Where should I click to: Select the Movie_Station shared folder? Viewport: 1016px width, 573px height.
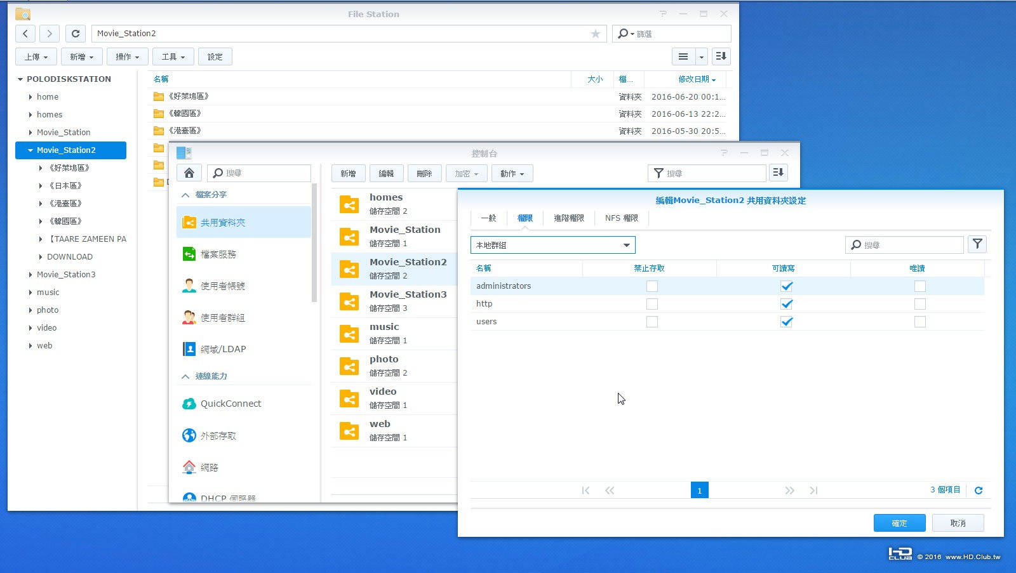394,236
